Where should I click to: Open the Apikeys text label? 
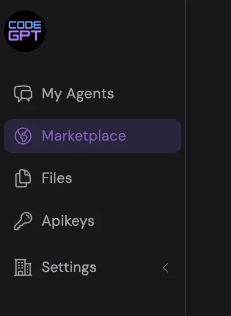tap(68, 222)
